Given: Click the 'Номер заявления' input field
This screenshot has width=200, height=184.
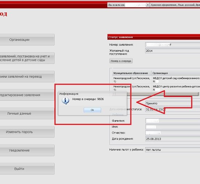Looking at the screenshot, I should [x=173, y=45].
